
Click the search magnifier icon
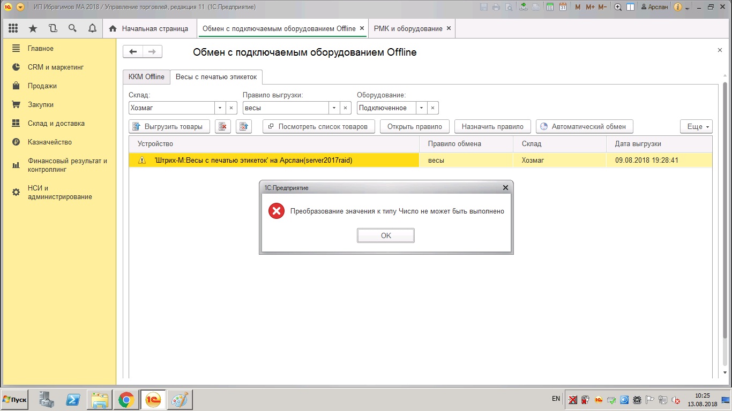coord(72,28)
